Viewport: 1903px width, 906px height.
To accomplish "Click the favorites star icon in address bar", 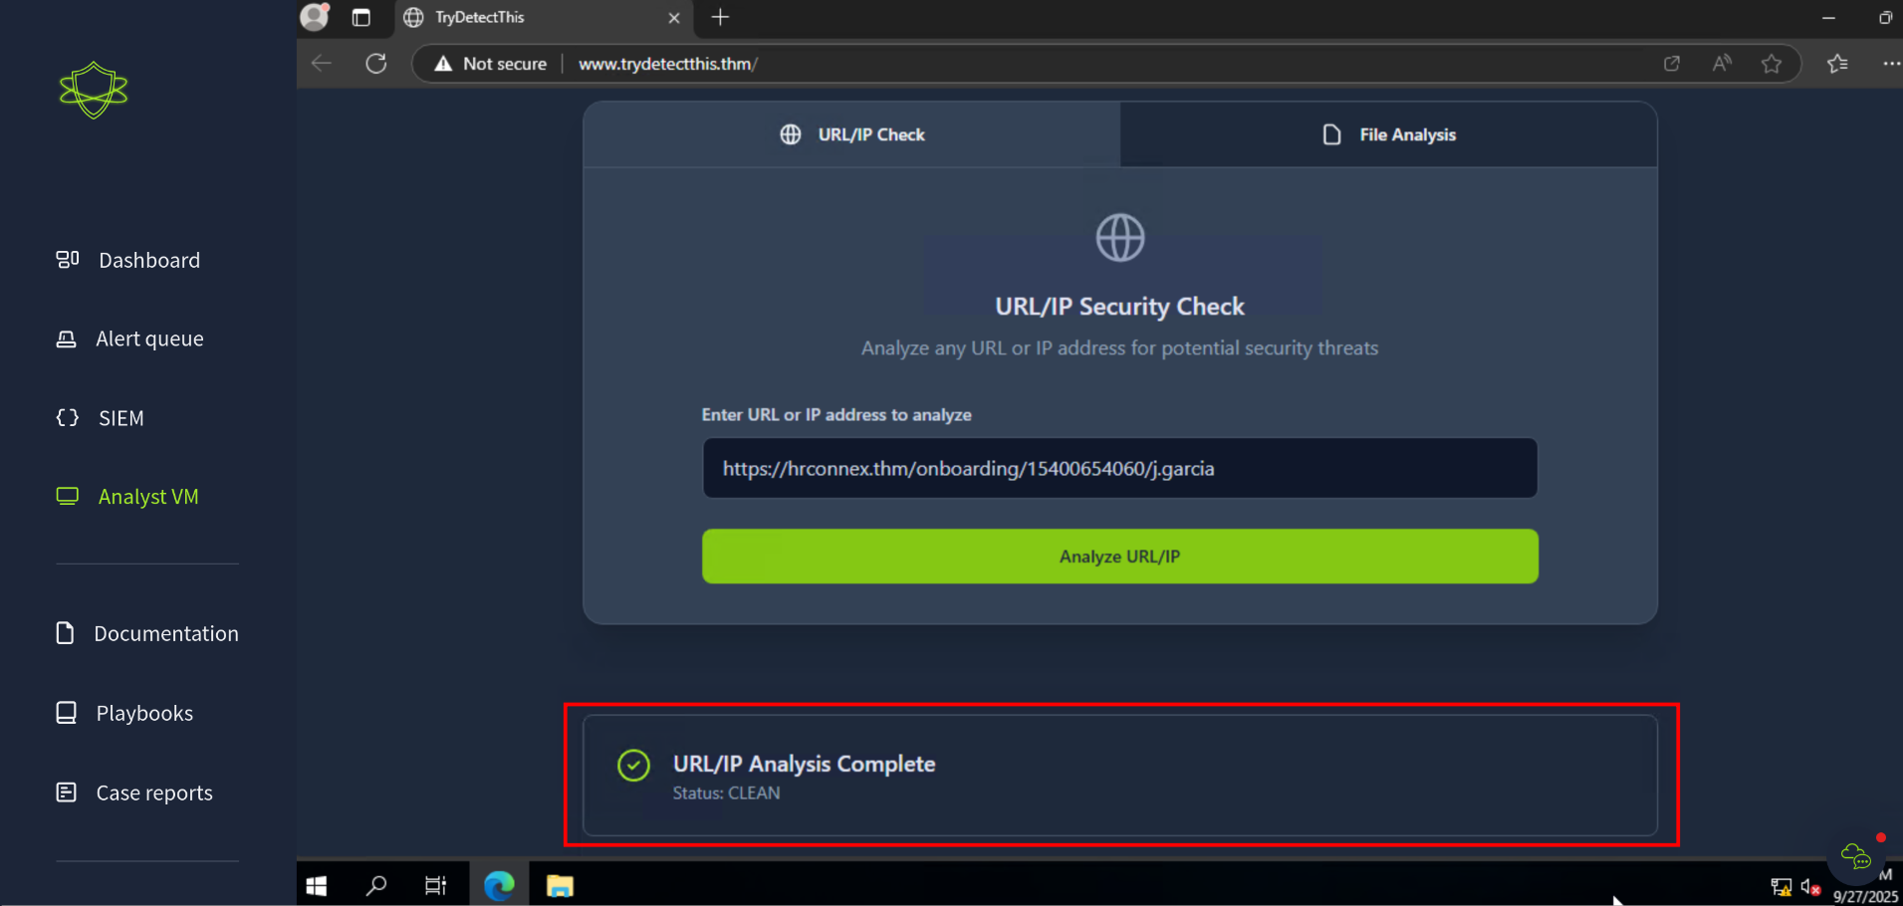I will pos(1771,64).
